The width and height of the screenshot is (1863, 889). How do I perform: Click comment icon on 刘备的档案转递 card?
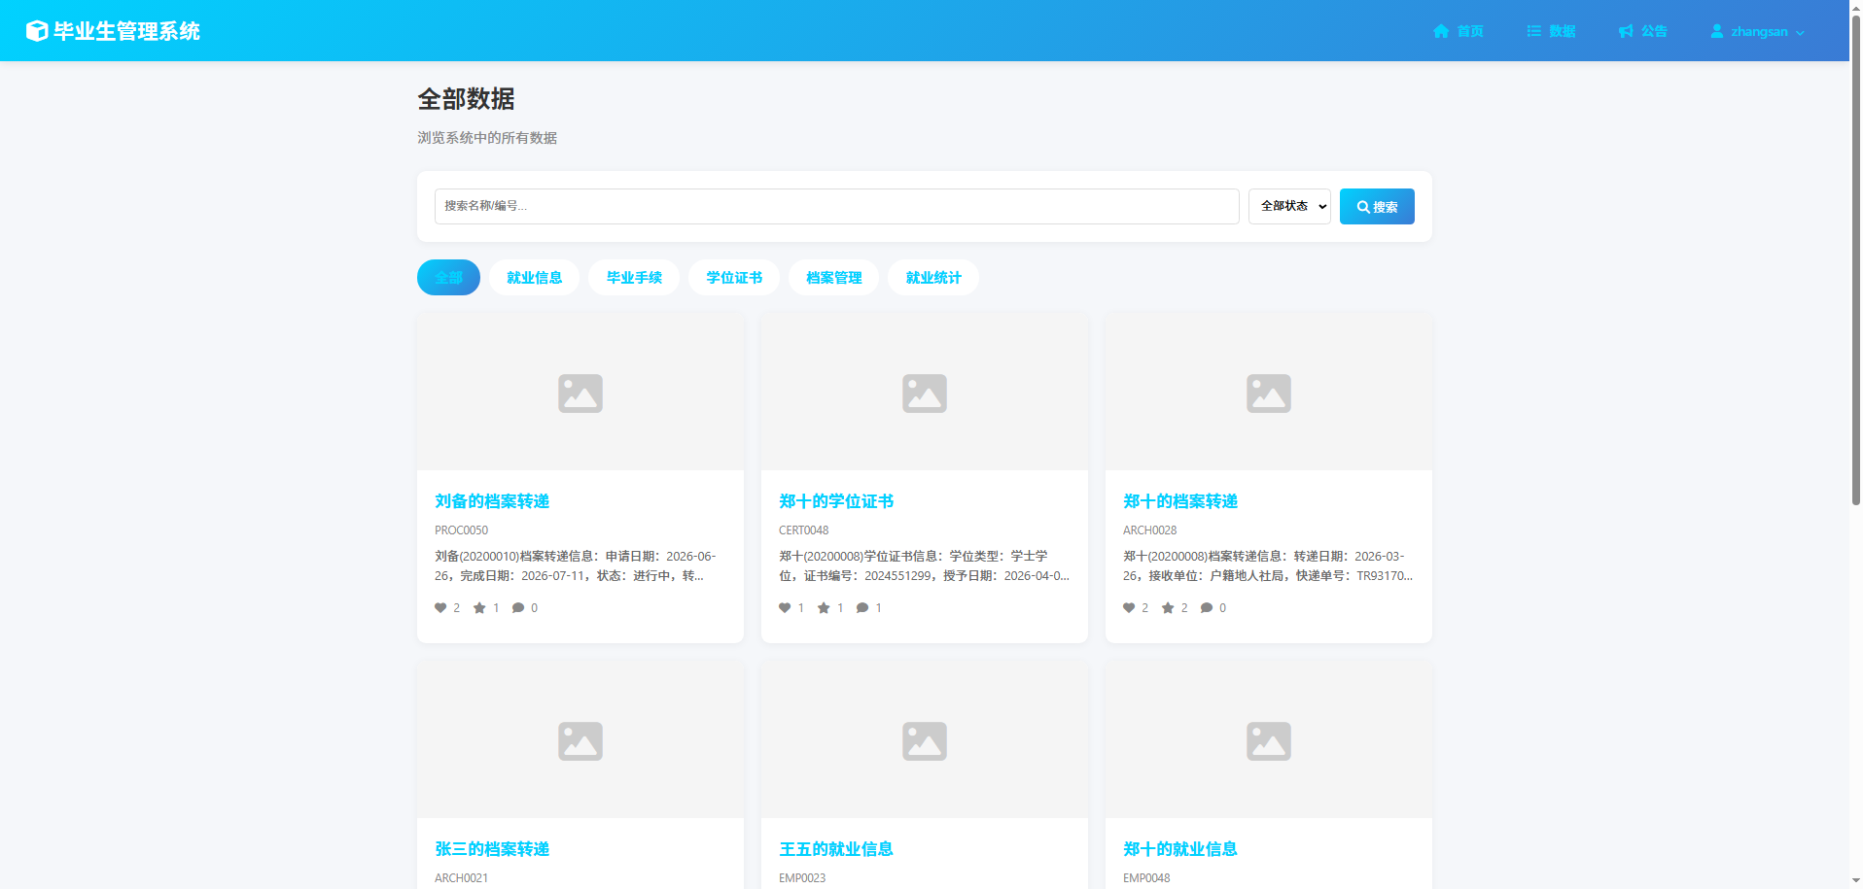[x=518, y=608]
